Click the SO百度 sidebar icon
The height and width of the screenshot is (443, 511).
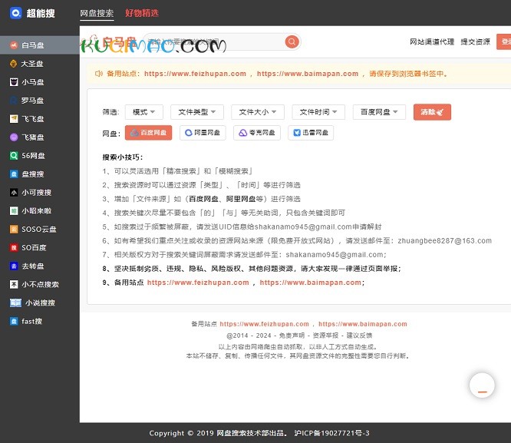[14, 247]
